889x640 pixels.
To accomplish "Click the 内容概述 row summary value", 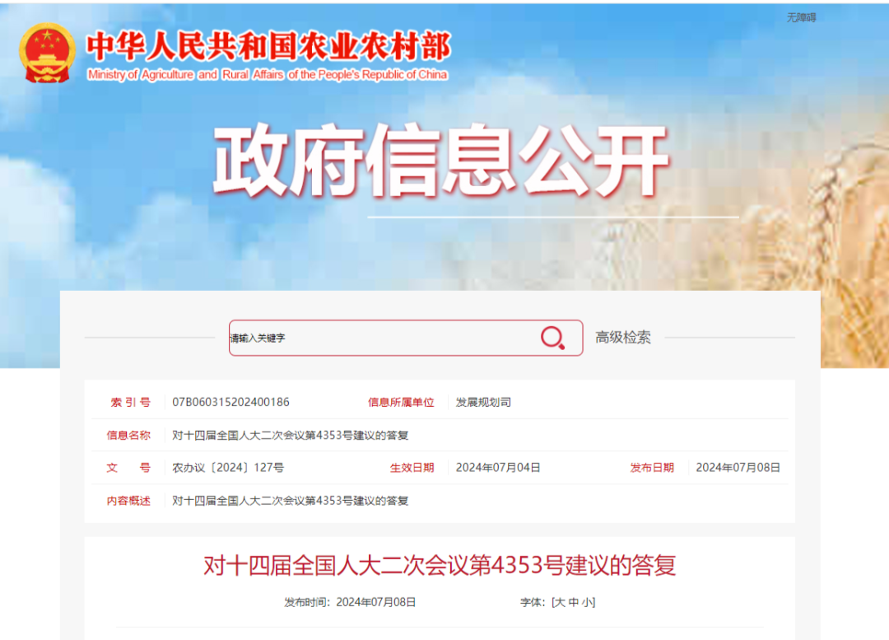I will (291, 501).
